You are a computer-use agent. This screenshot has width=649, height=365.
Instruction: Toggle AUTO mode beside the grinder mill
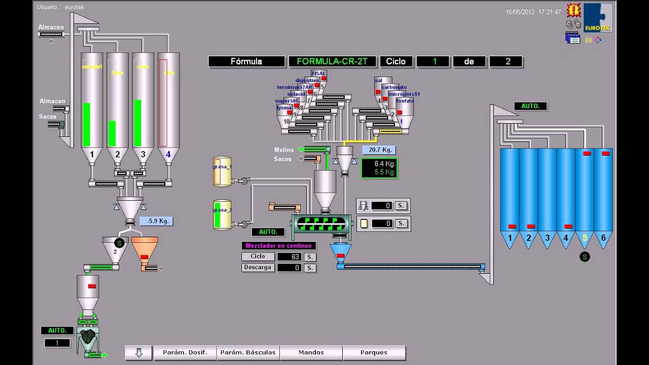pos(57,331)
